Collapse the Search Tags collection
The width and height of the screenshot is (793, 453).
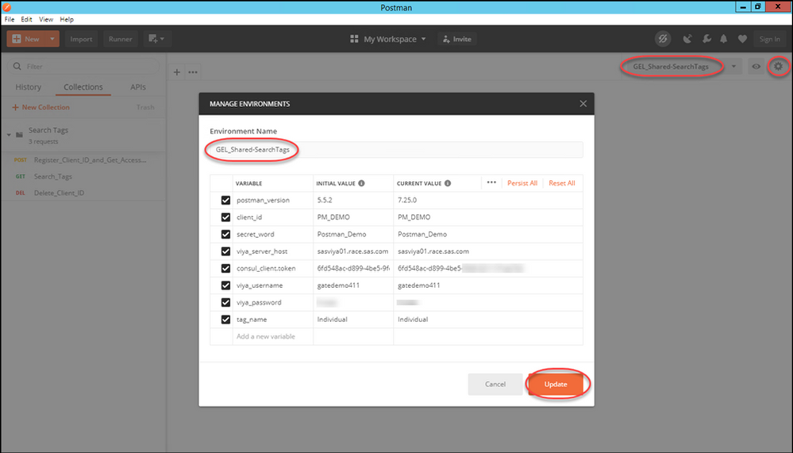click(x=9, y=135)
